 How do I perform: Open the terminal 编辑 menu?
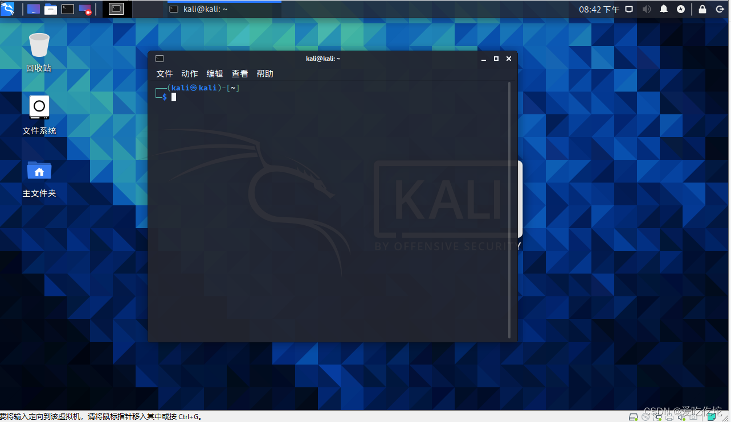(x=215, y=74)
